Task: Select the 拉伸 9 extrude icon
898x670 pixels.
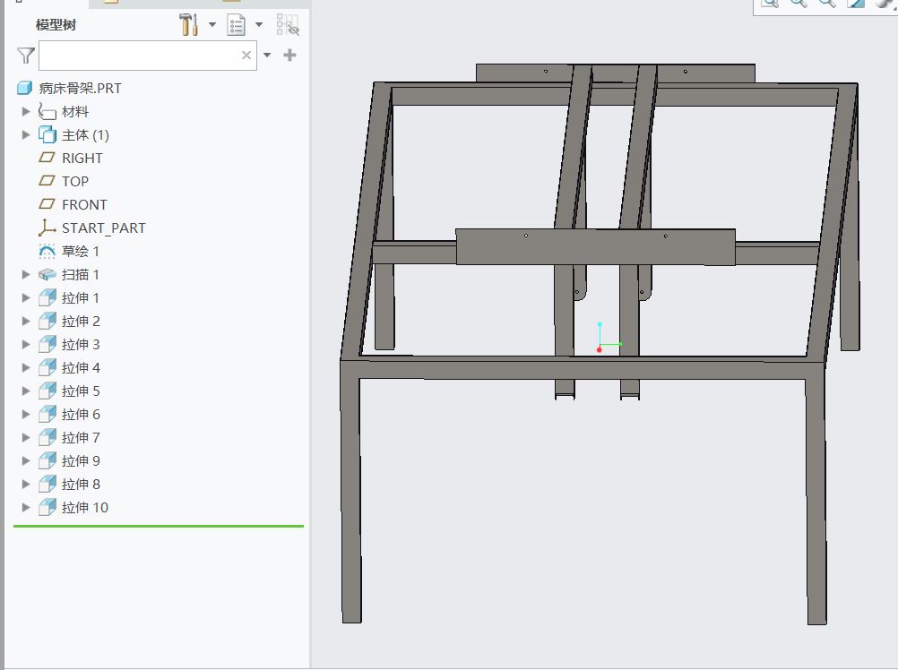Action: click(47, 460)
